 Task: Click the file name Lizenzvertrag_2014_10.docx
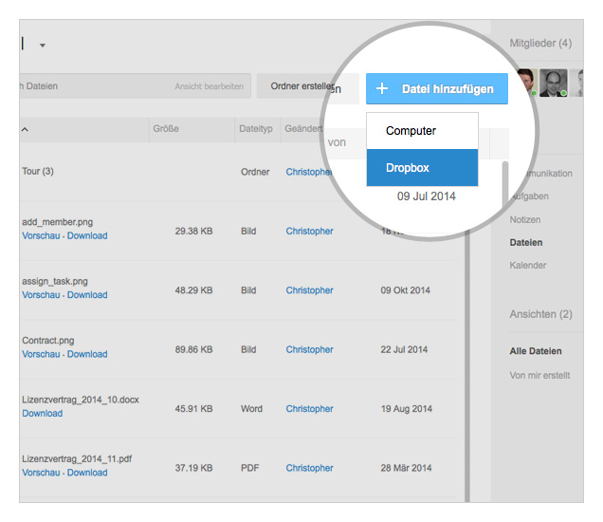(81, 400)
